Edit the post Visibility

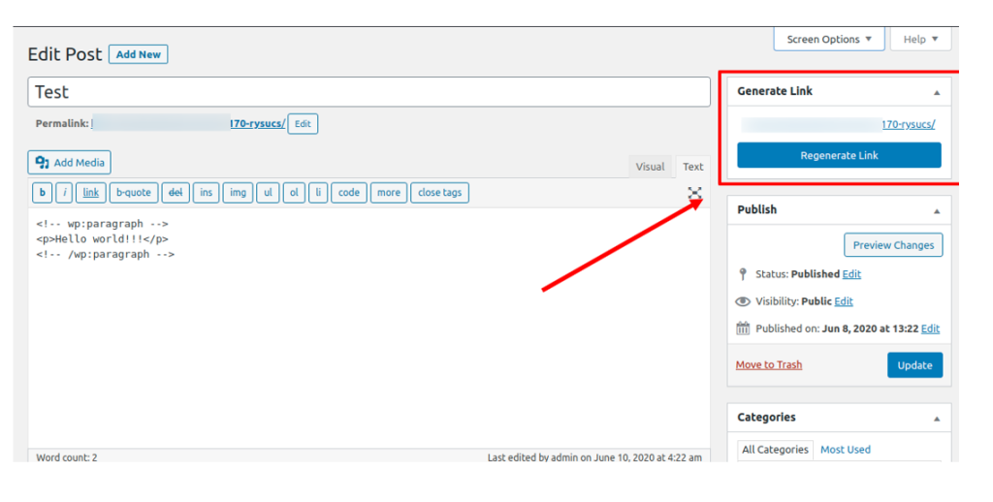pos(844,301)
